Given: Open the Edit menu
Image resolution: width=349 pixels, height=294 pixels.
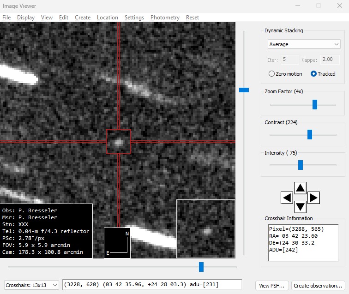Looking at the screenshot, I should [x=64, y=18].
